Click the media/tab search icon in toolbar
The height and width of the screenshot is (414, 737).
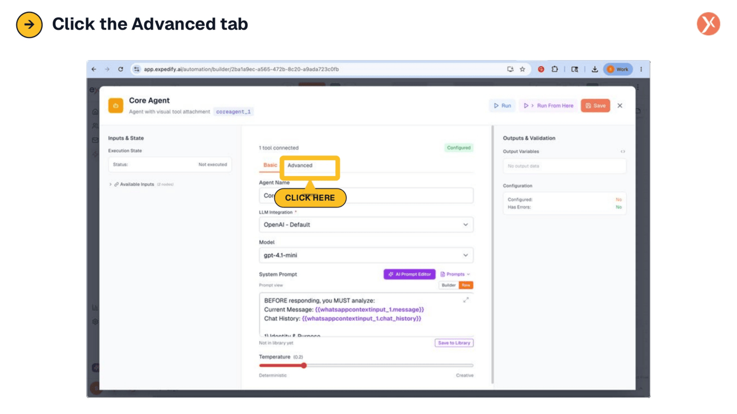click(575, 69)
